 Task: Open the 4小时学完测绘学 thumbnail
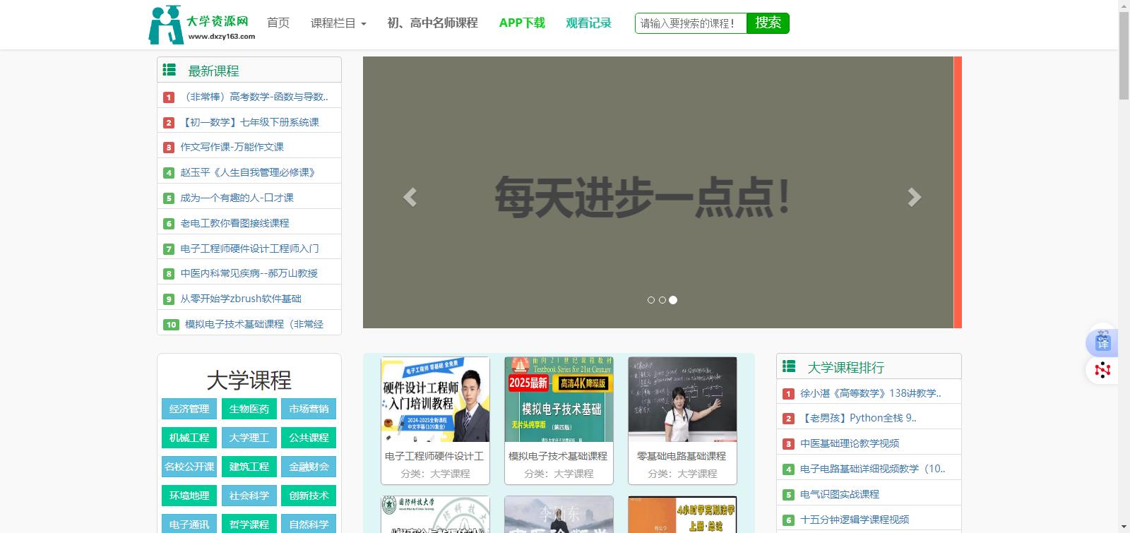point(682,515)
